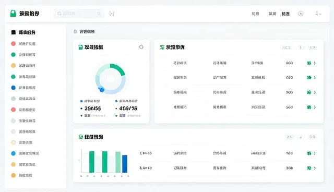Click the first pill button in the bottom card header
The width and height of the screenshot is (334, 192).
pos(290,137)
